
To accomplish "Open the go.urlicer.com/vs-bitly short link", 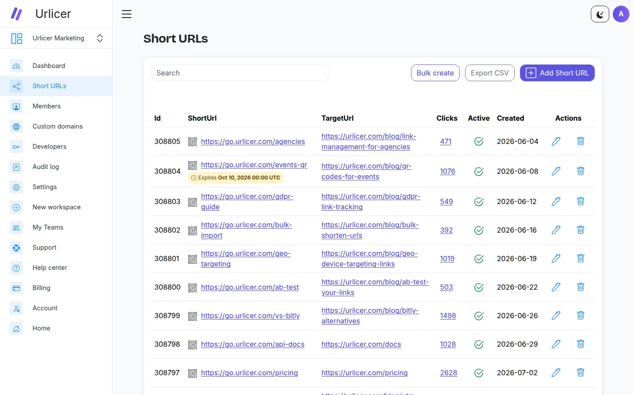I will [250, 316].
